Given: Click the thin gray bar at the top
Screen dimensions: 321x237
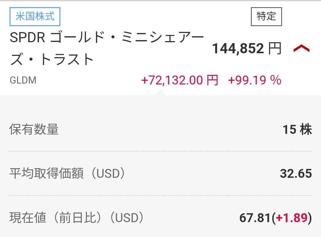Looking at the screenshot, I should pos(160,1).
